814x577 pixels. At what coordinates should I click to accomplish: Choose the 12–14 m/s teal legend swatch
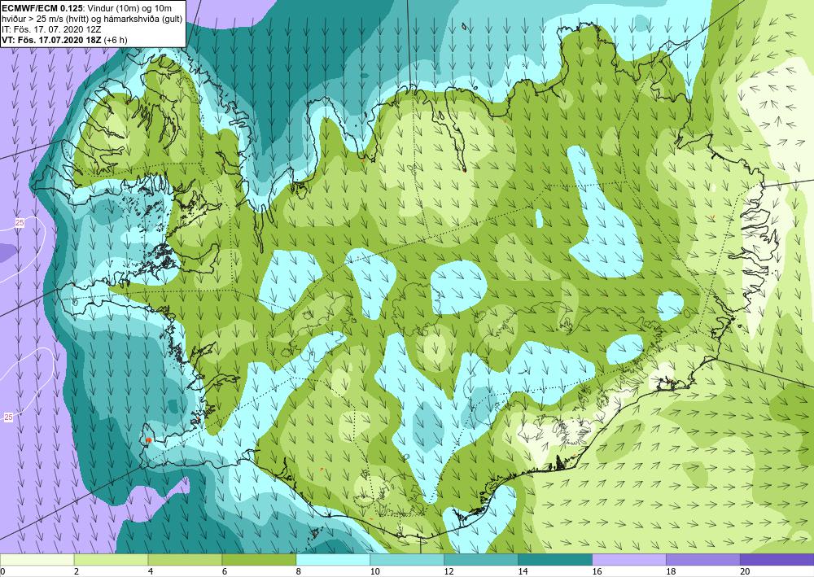point(481,560)
